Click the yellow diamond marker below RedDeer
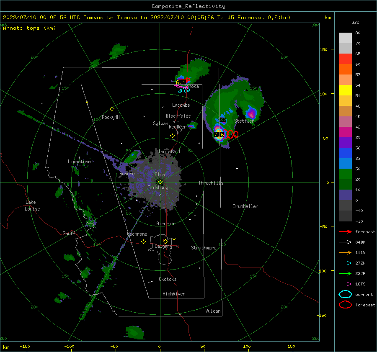Viewport: 377px width, 352px height. pos(172,136)
